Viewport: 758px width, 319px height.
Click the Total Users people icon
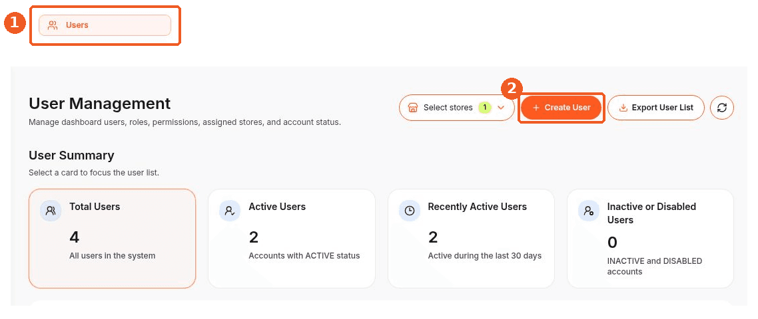51,211
